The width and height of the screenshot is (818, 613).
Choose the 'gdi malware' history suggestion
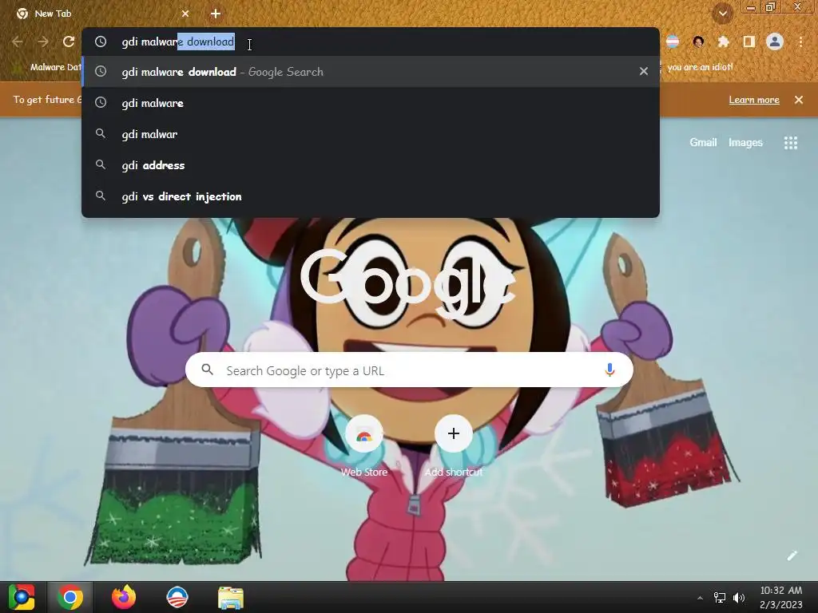371,103
